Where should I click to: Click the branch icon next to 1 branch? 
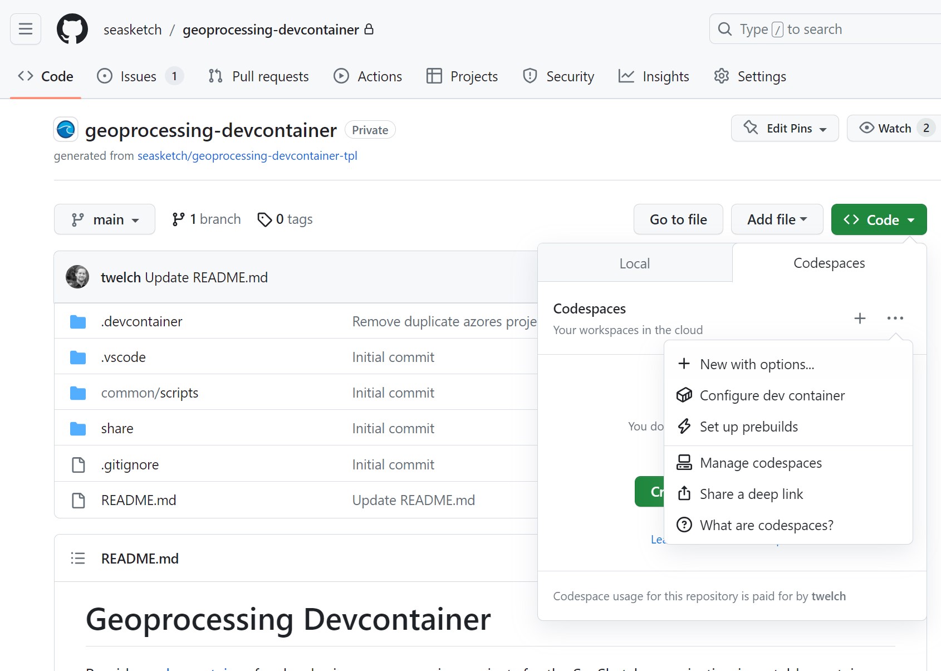(178, 219)
